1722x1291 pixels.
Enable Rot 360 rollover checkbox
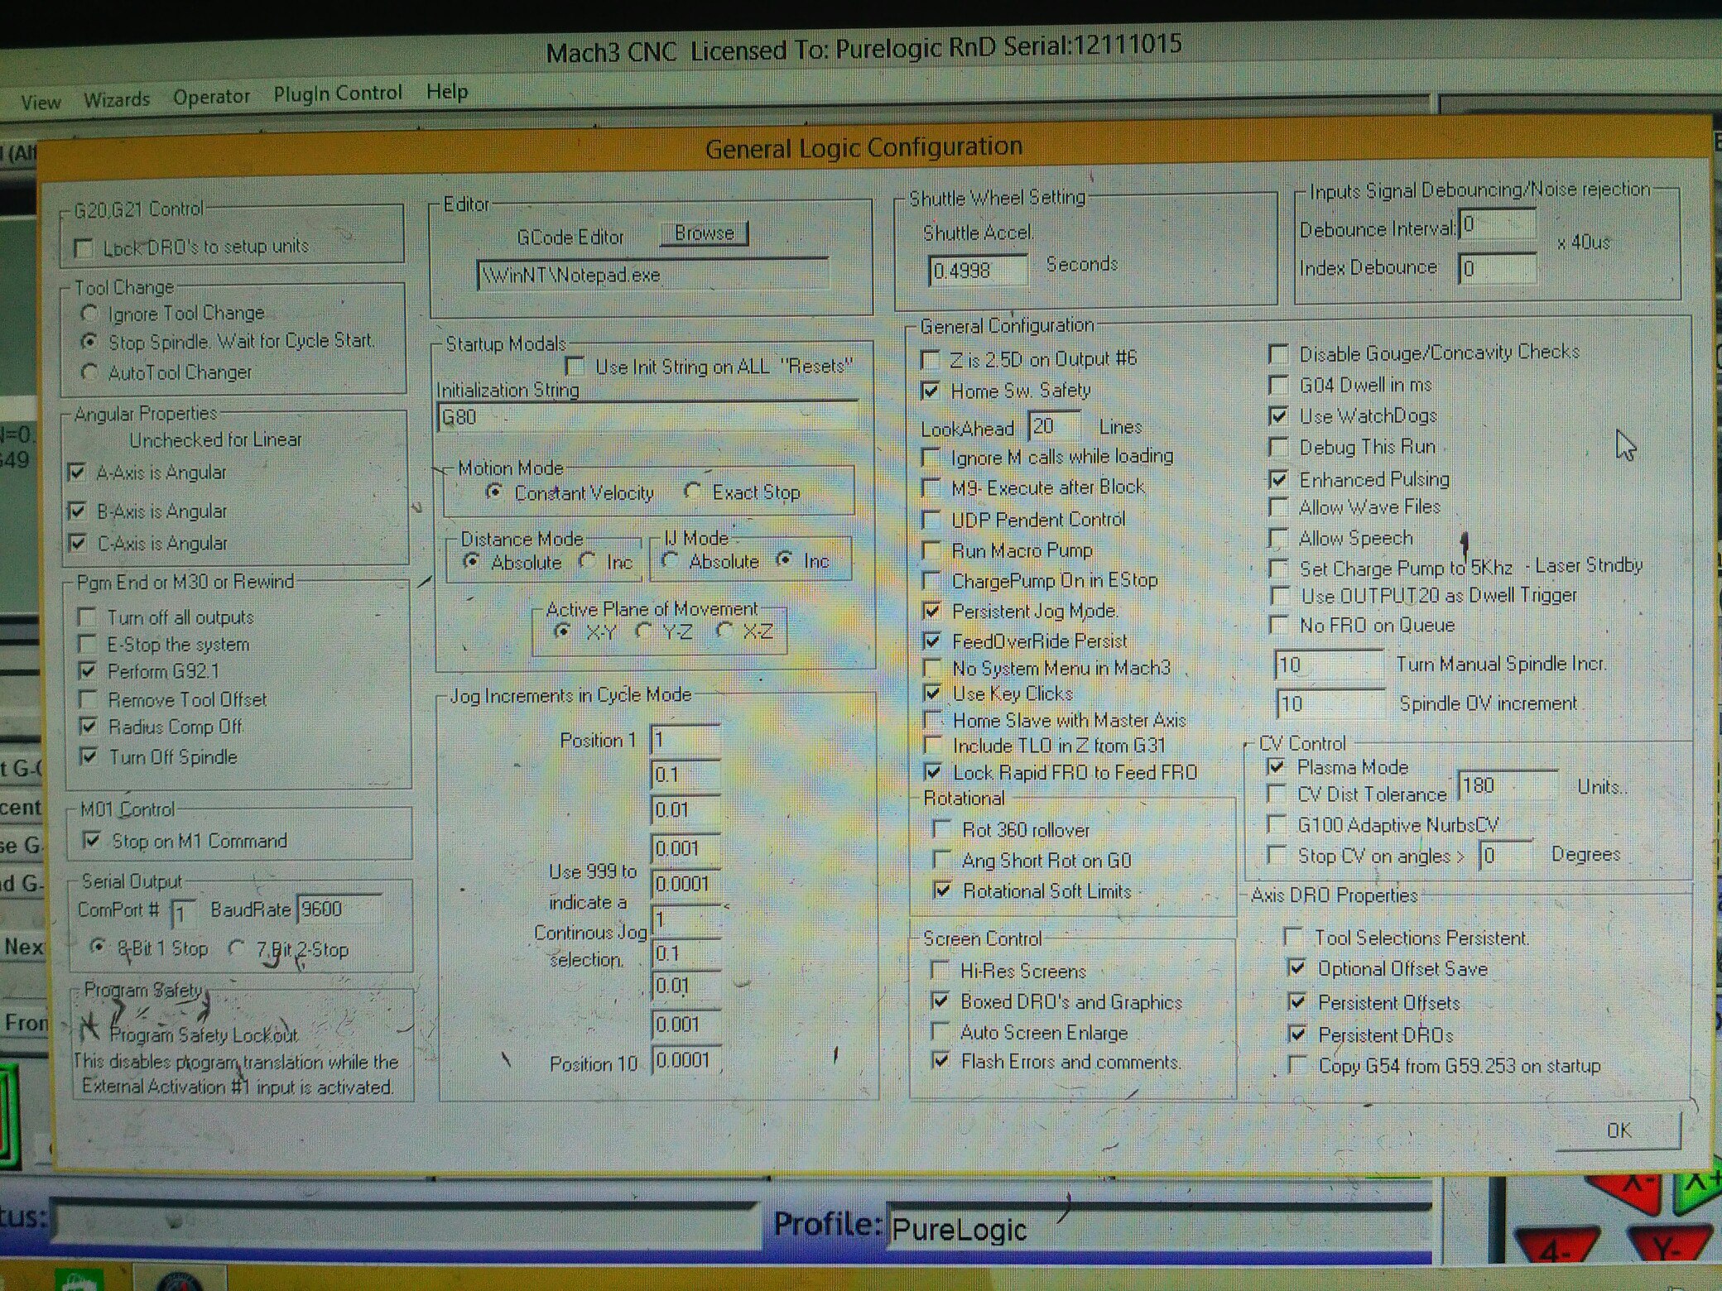point(941,828)
